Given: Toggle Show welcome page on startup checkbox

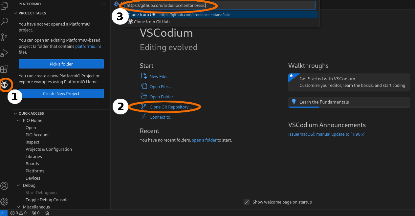Looking at the screenshot, I should [x=247, y=202].
